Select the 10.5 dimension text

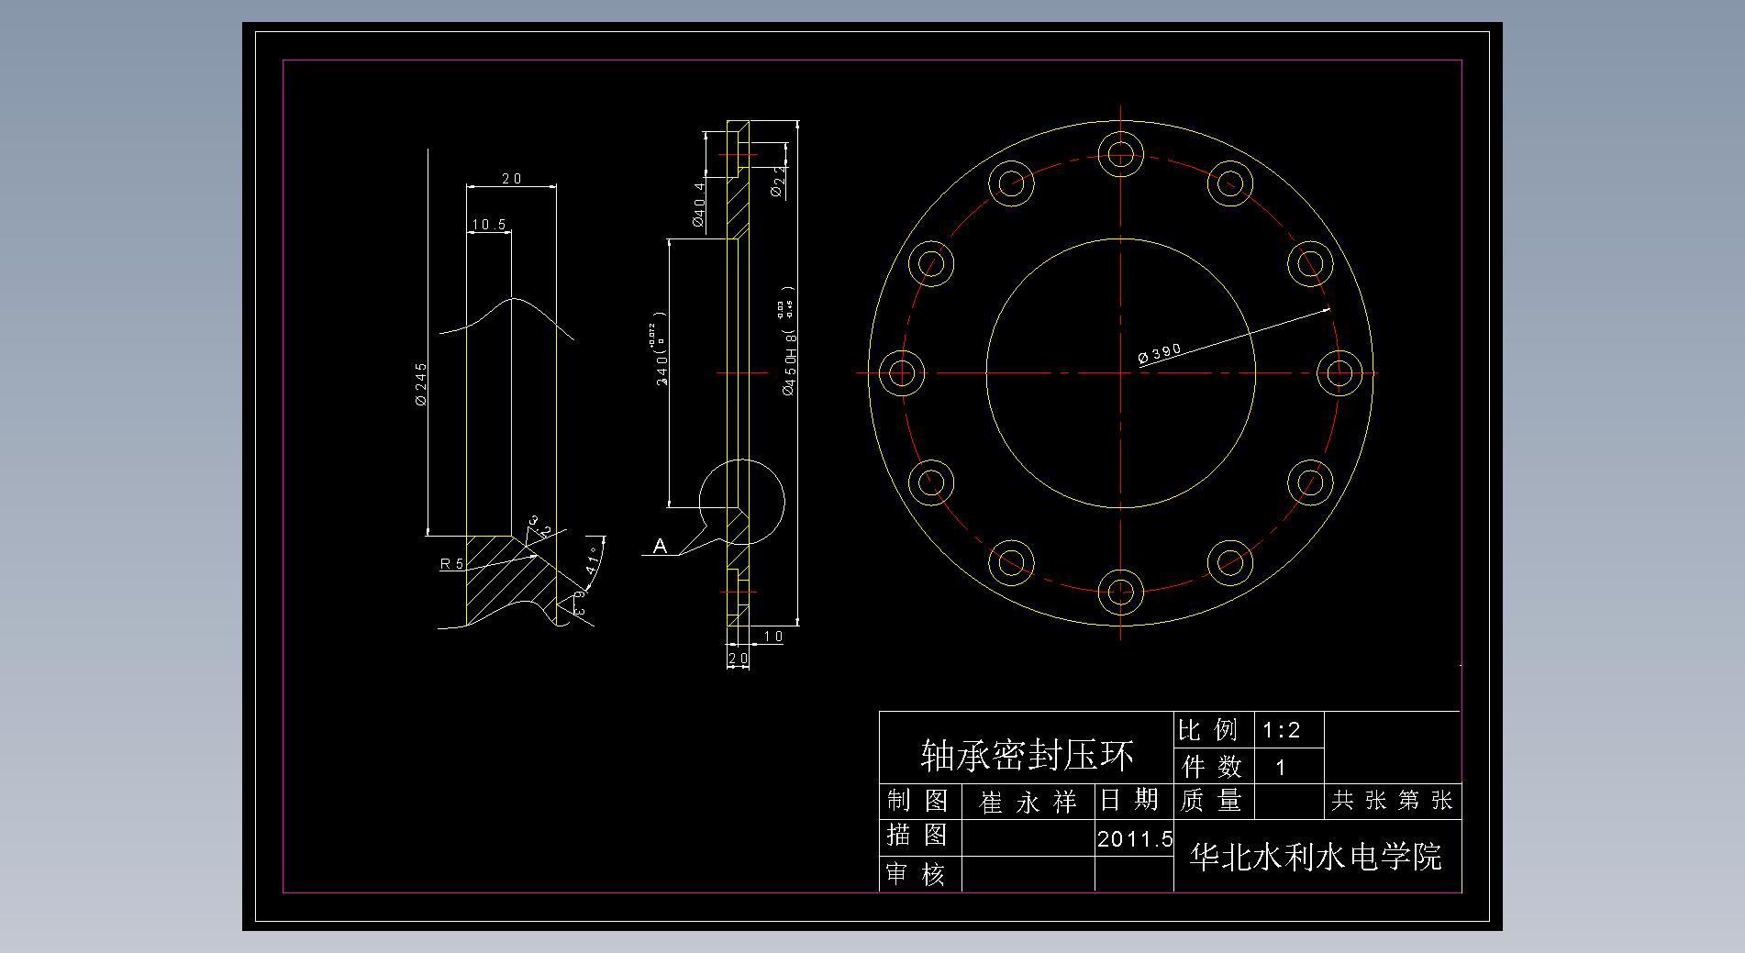click(x=489, y=225)
